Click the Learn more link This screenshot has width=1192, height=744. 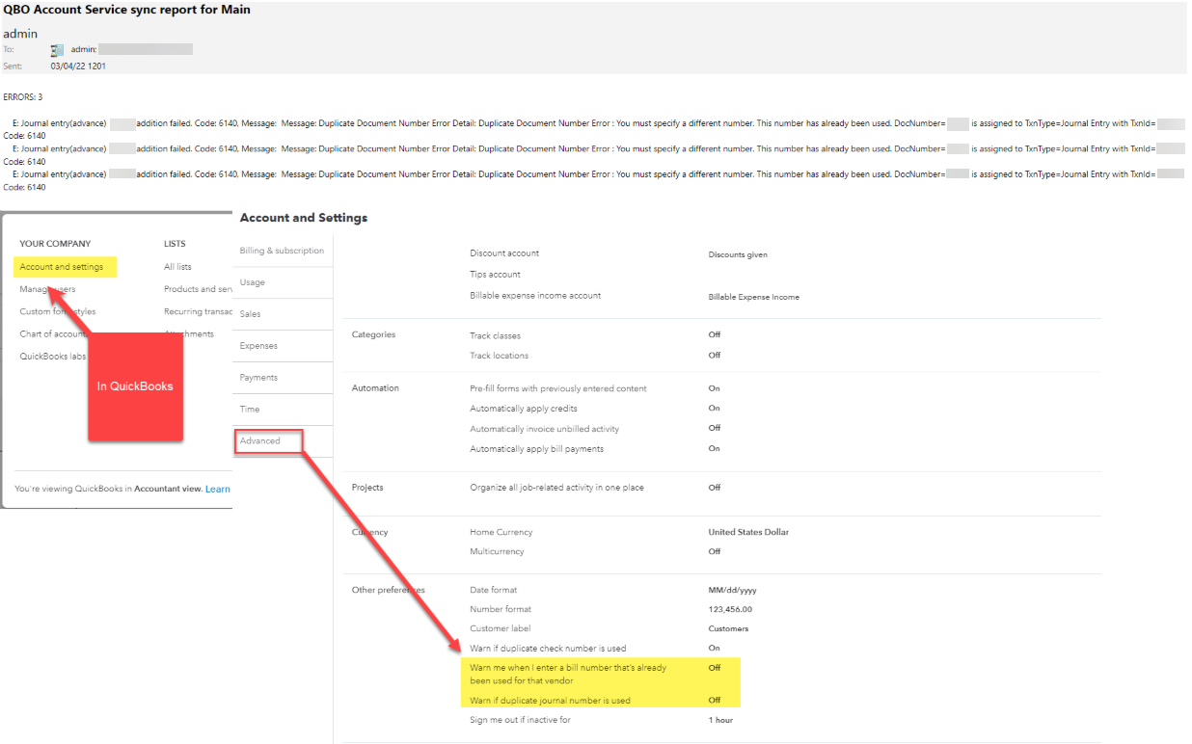218,489
